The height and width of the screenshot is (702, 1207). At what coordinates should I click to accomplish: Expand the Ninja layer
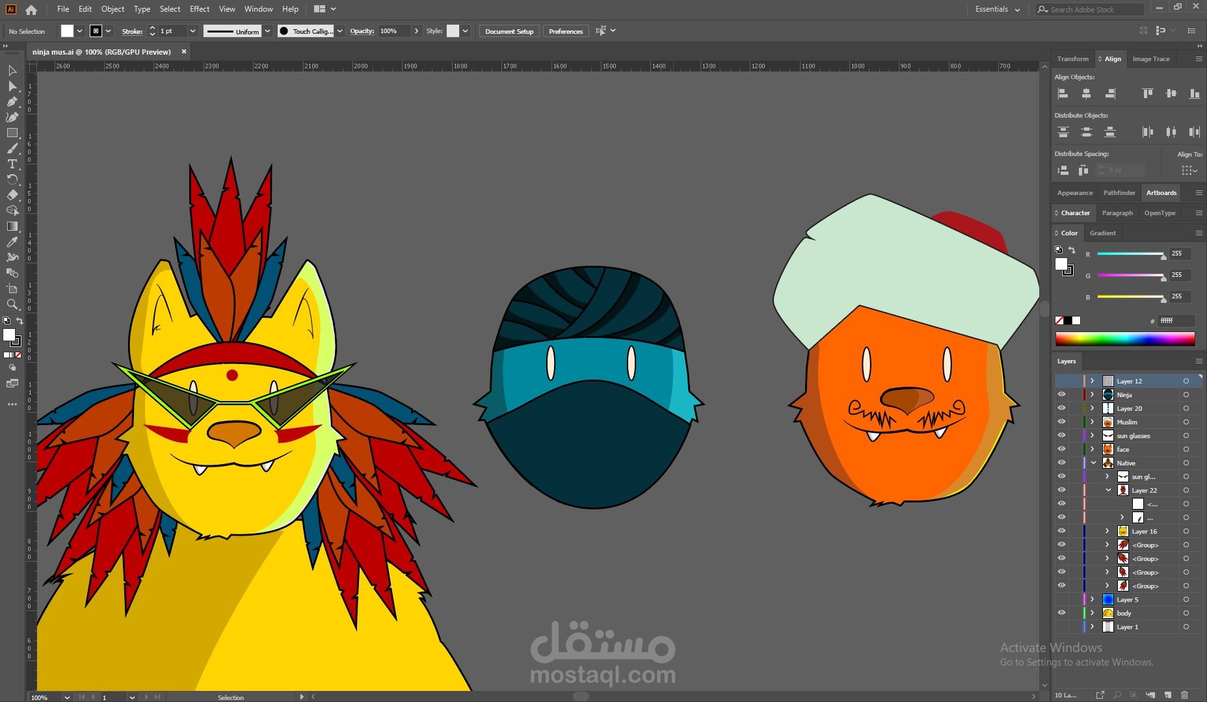(x=1093, y=395)
